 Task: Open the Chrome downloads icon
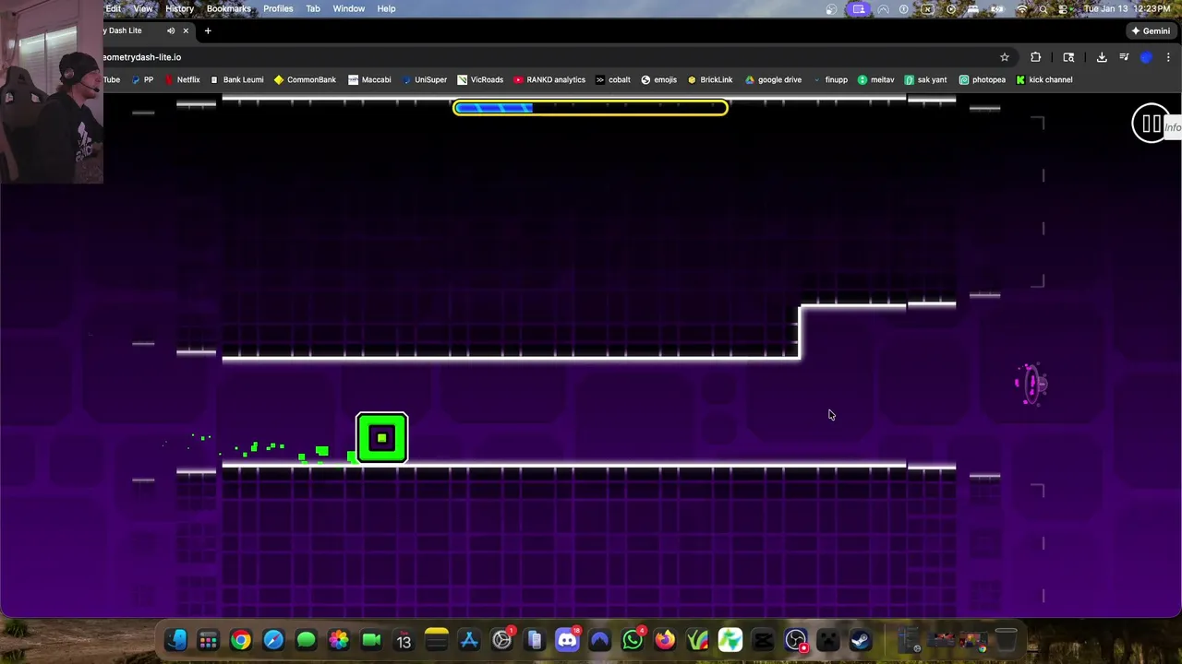click(x=1102, y=57)
